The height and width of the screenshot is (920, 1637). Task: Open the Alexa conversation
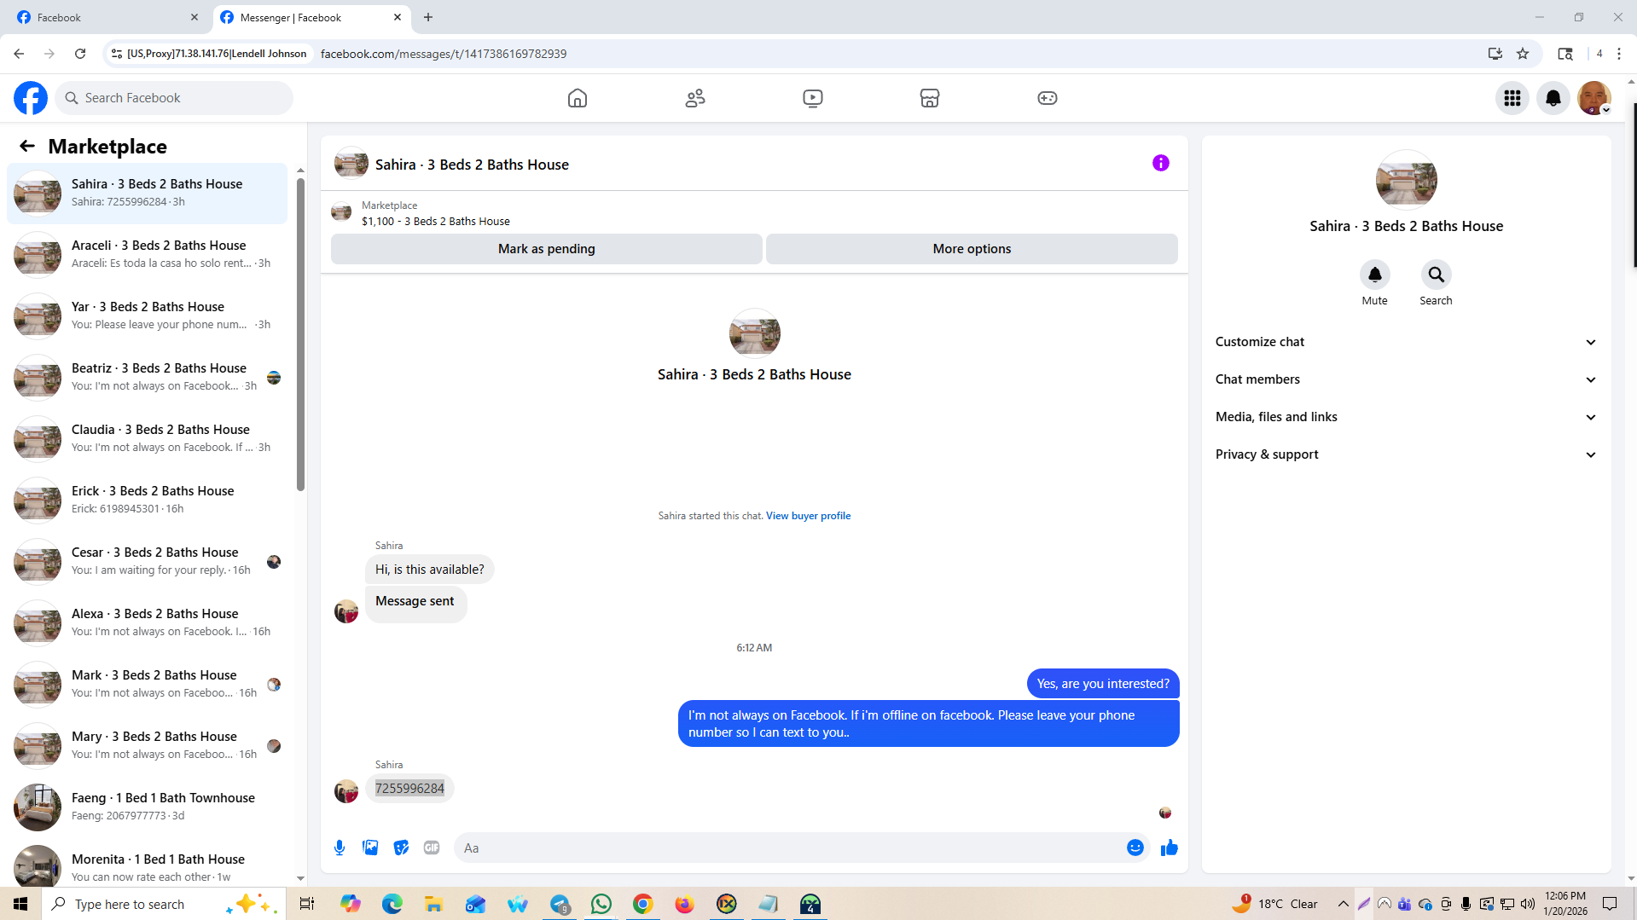point(148,623)
